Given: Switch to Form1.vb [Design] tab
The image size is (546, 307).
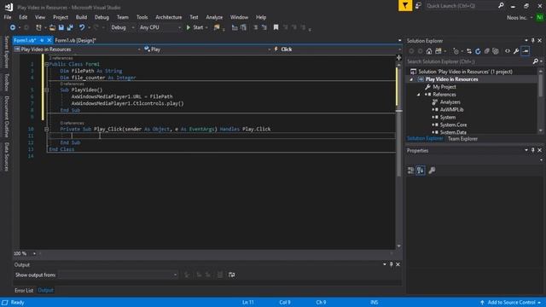Looking at the screenshot, I should (x=75, y=40).
